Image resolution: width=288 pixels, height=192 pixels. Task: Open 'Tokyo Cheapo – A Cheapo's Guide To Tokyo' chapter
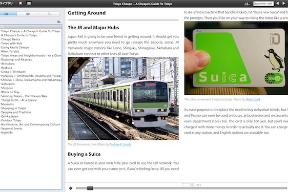[31, 31]
